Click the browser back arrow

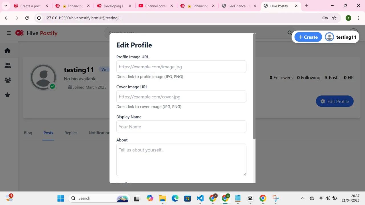pyautogui.click(x=6, y=18)
